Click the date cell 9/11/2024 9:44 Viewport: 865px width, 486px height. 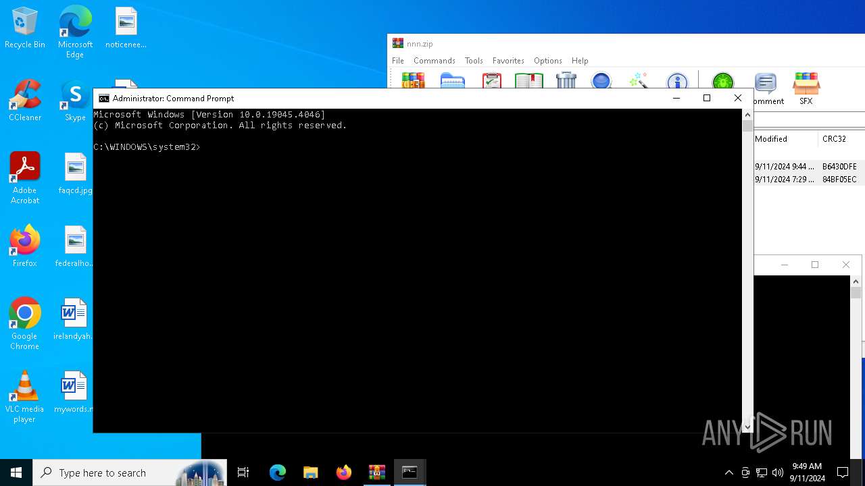tap(785, 166)
